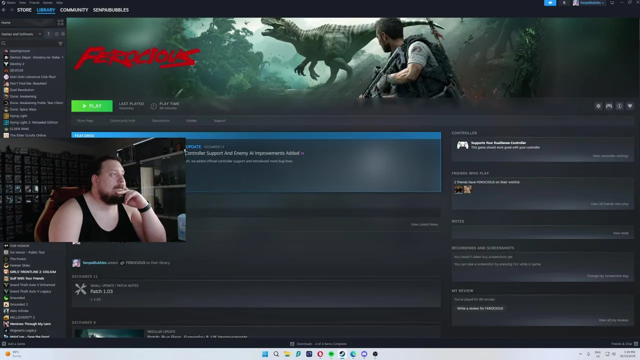Select Dying Light in the game list
The image size is (640, 360).
pyautogui.click(x=18, y=116)
